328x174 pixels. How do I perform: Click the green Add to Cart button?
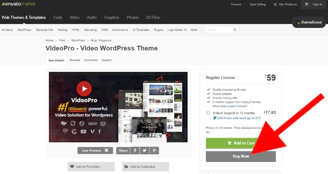(241, 143)
